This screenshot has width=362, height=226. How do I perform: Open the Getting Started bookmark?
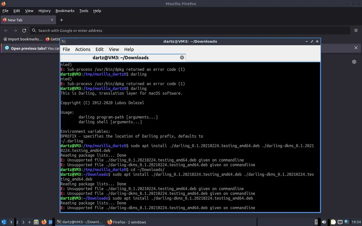(x=53, y=39)
